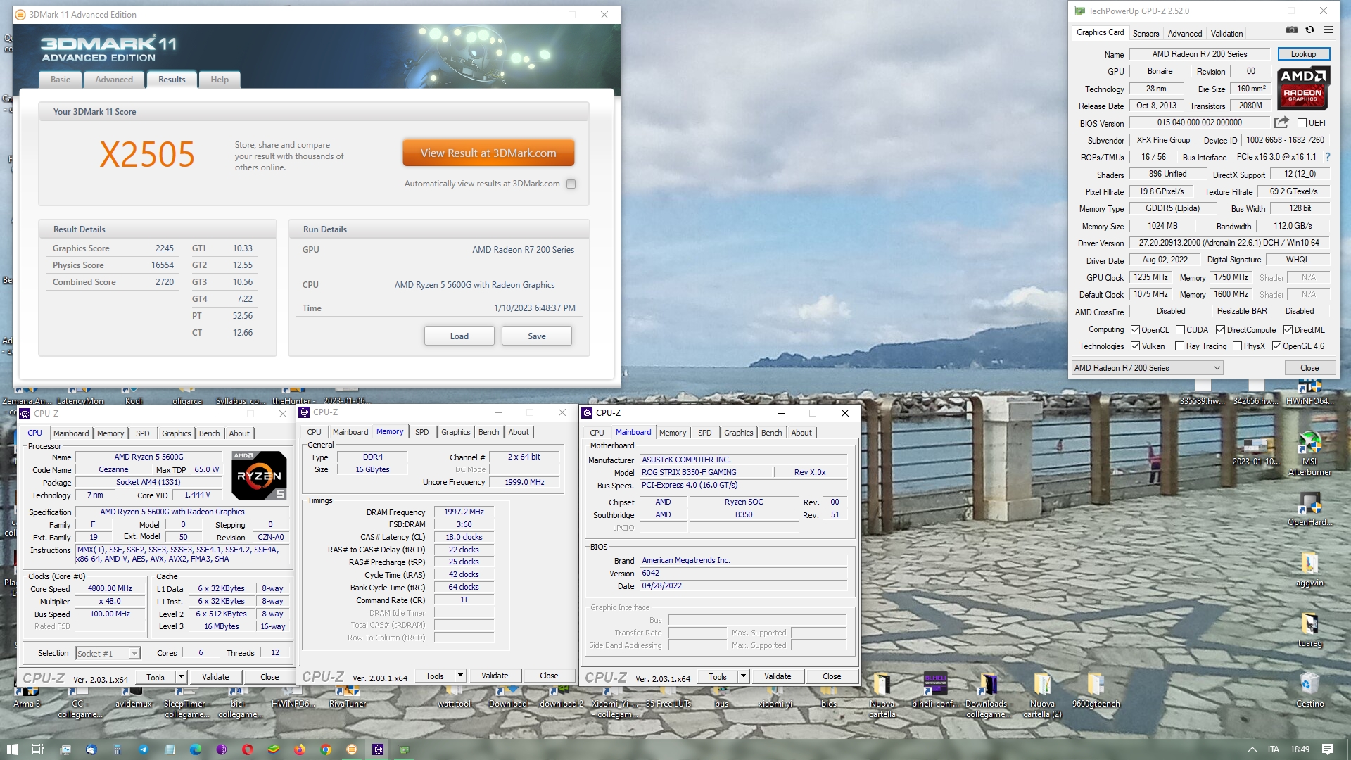Toggle the UEFI checkbox in GPU-Z

click(1302, 123)
